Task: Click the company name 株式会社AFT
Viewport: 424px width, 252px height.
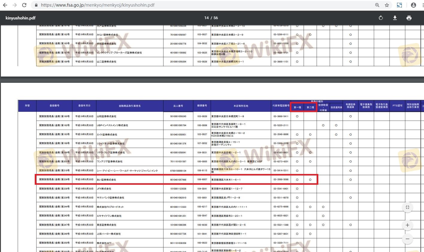Action: (104, 243)
